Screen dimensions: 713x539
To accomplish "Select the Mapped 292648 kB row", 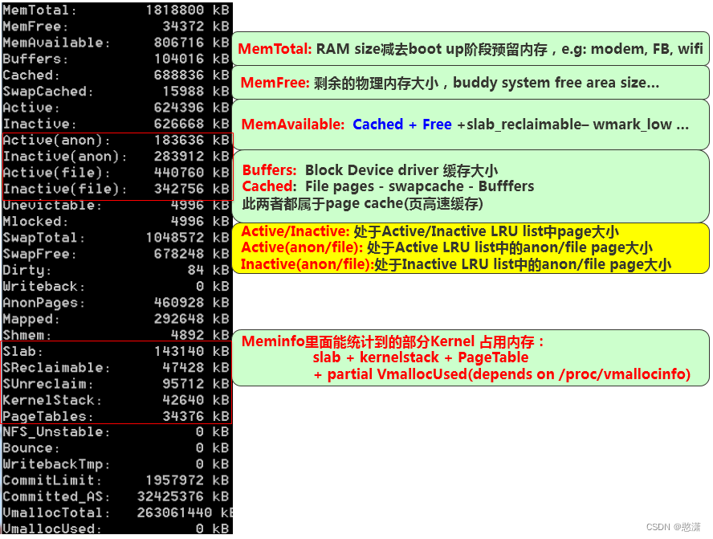I will (116, 319).
